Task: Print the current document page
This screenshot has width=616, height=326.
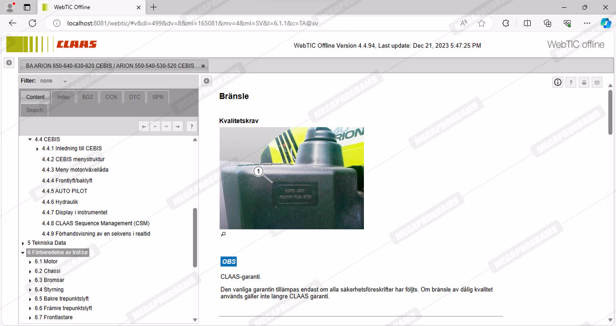Action: (584, 82)
